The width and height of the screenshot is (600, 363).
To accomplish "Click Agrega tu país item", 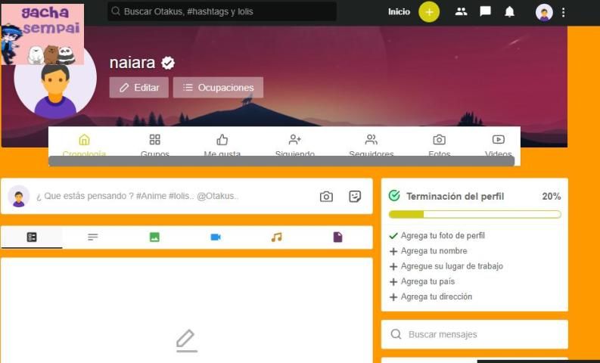I will click(x=422, y=281).
